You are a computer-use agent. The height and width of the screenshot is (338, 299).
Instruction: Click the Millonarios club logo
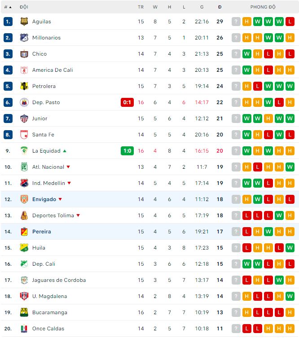coord(24,38)
